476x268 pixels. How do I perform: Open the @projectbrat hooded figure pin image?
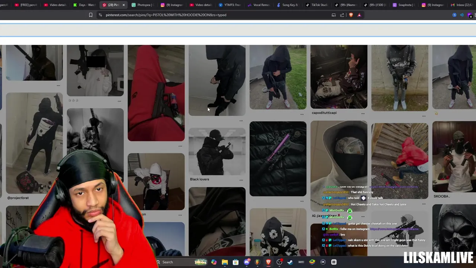click(x=34, y=143)
